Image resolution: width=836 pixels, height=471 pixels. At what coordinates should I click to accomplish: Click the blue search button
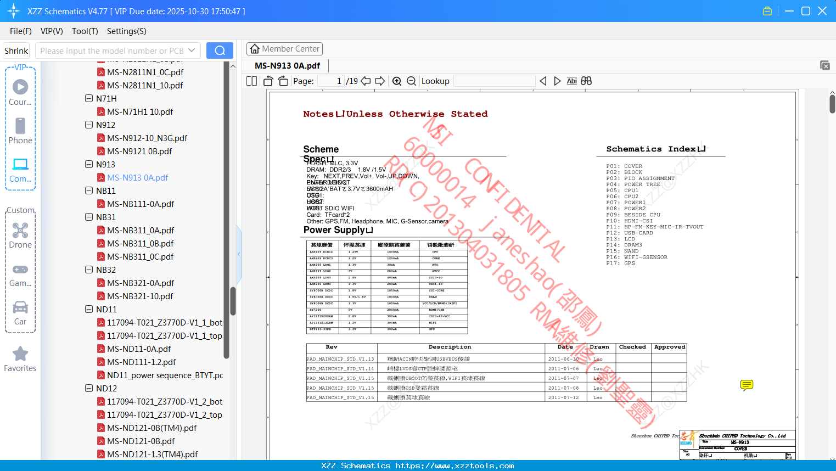click(220, 51)
